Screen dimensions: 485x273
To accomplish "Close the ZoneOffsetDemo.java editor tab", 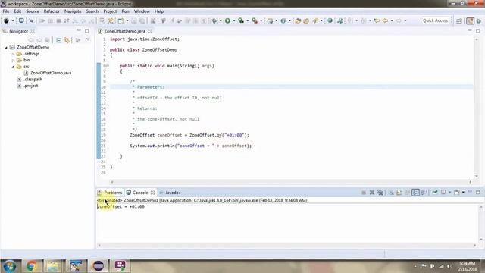I will pyautogui.click(x=150, y=31).
